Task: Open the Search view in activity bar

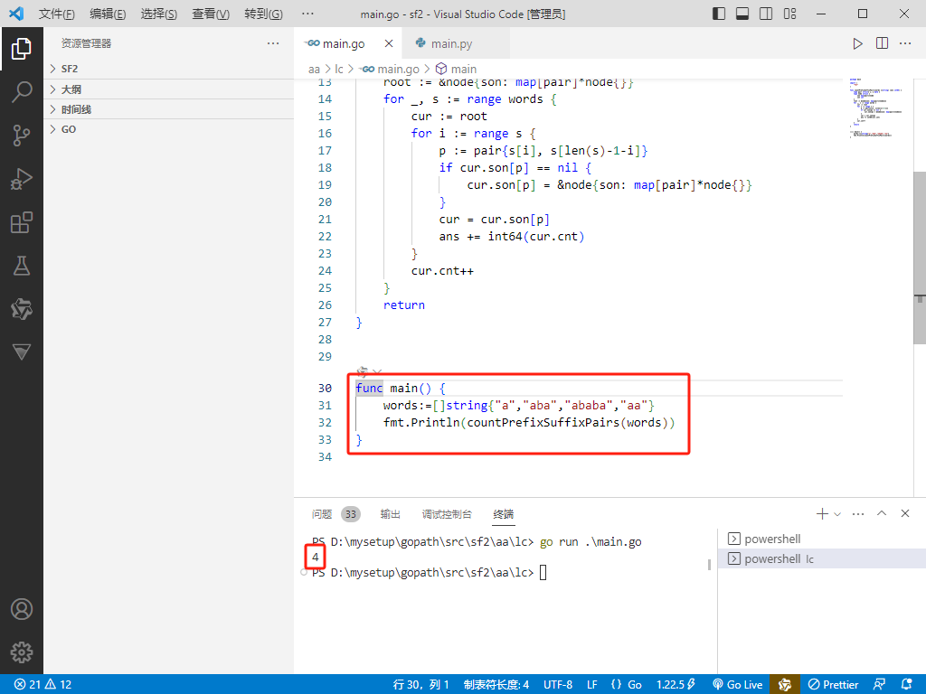Action: tap(22, 92)
